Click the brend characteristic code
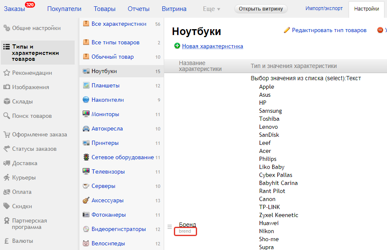Viewport: 387px width, 250px height. point(185,231)
